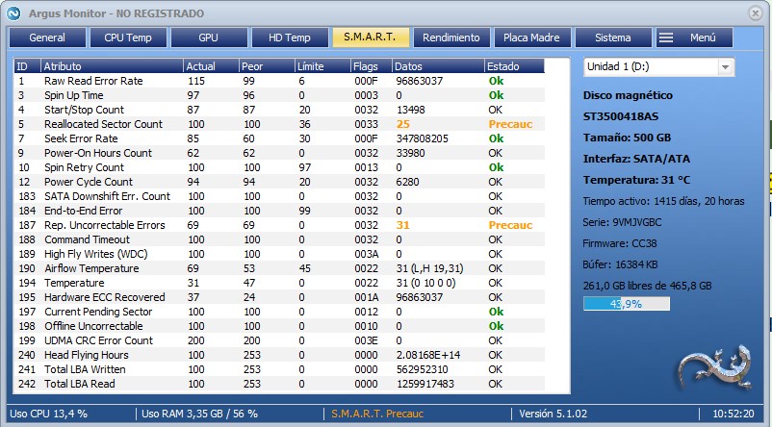Click the Total LBA Written attribute
Image resolution: width=772 pixels, height=427 pixels.
(85, 369)
